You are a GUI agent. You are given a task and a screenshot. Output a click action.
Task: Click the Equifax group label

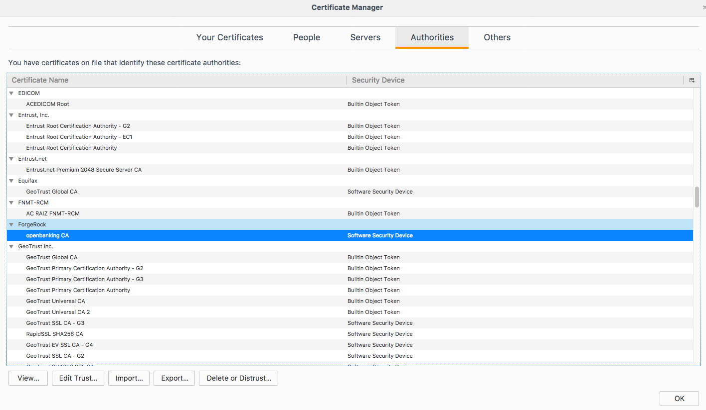28,181
